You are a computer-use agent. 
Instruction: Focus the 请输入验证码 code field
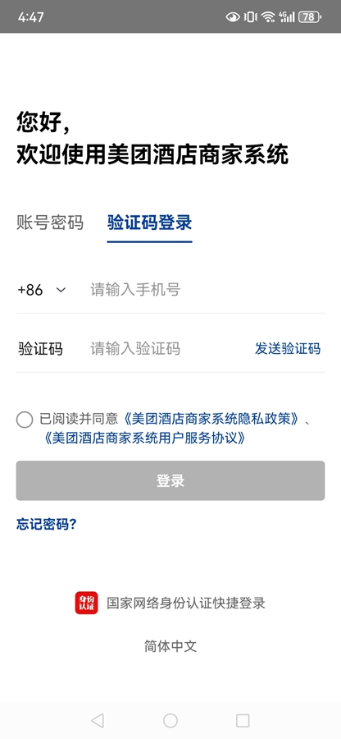tap(170, 349)
